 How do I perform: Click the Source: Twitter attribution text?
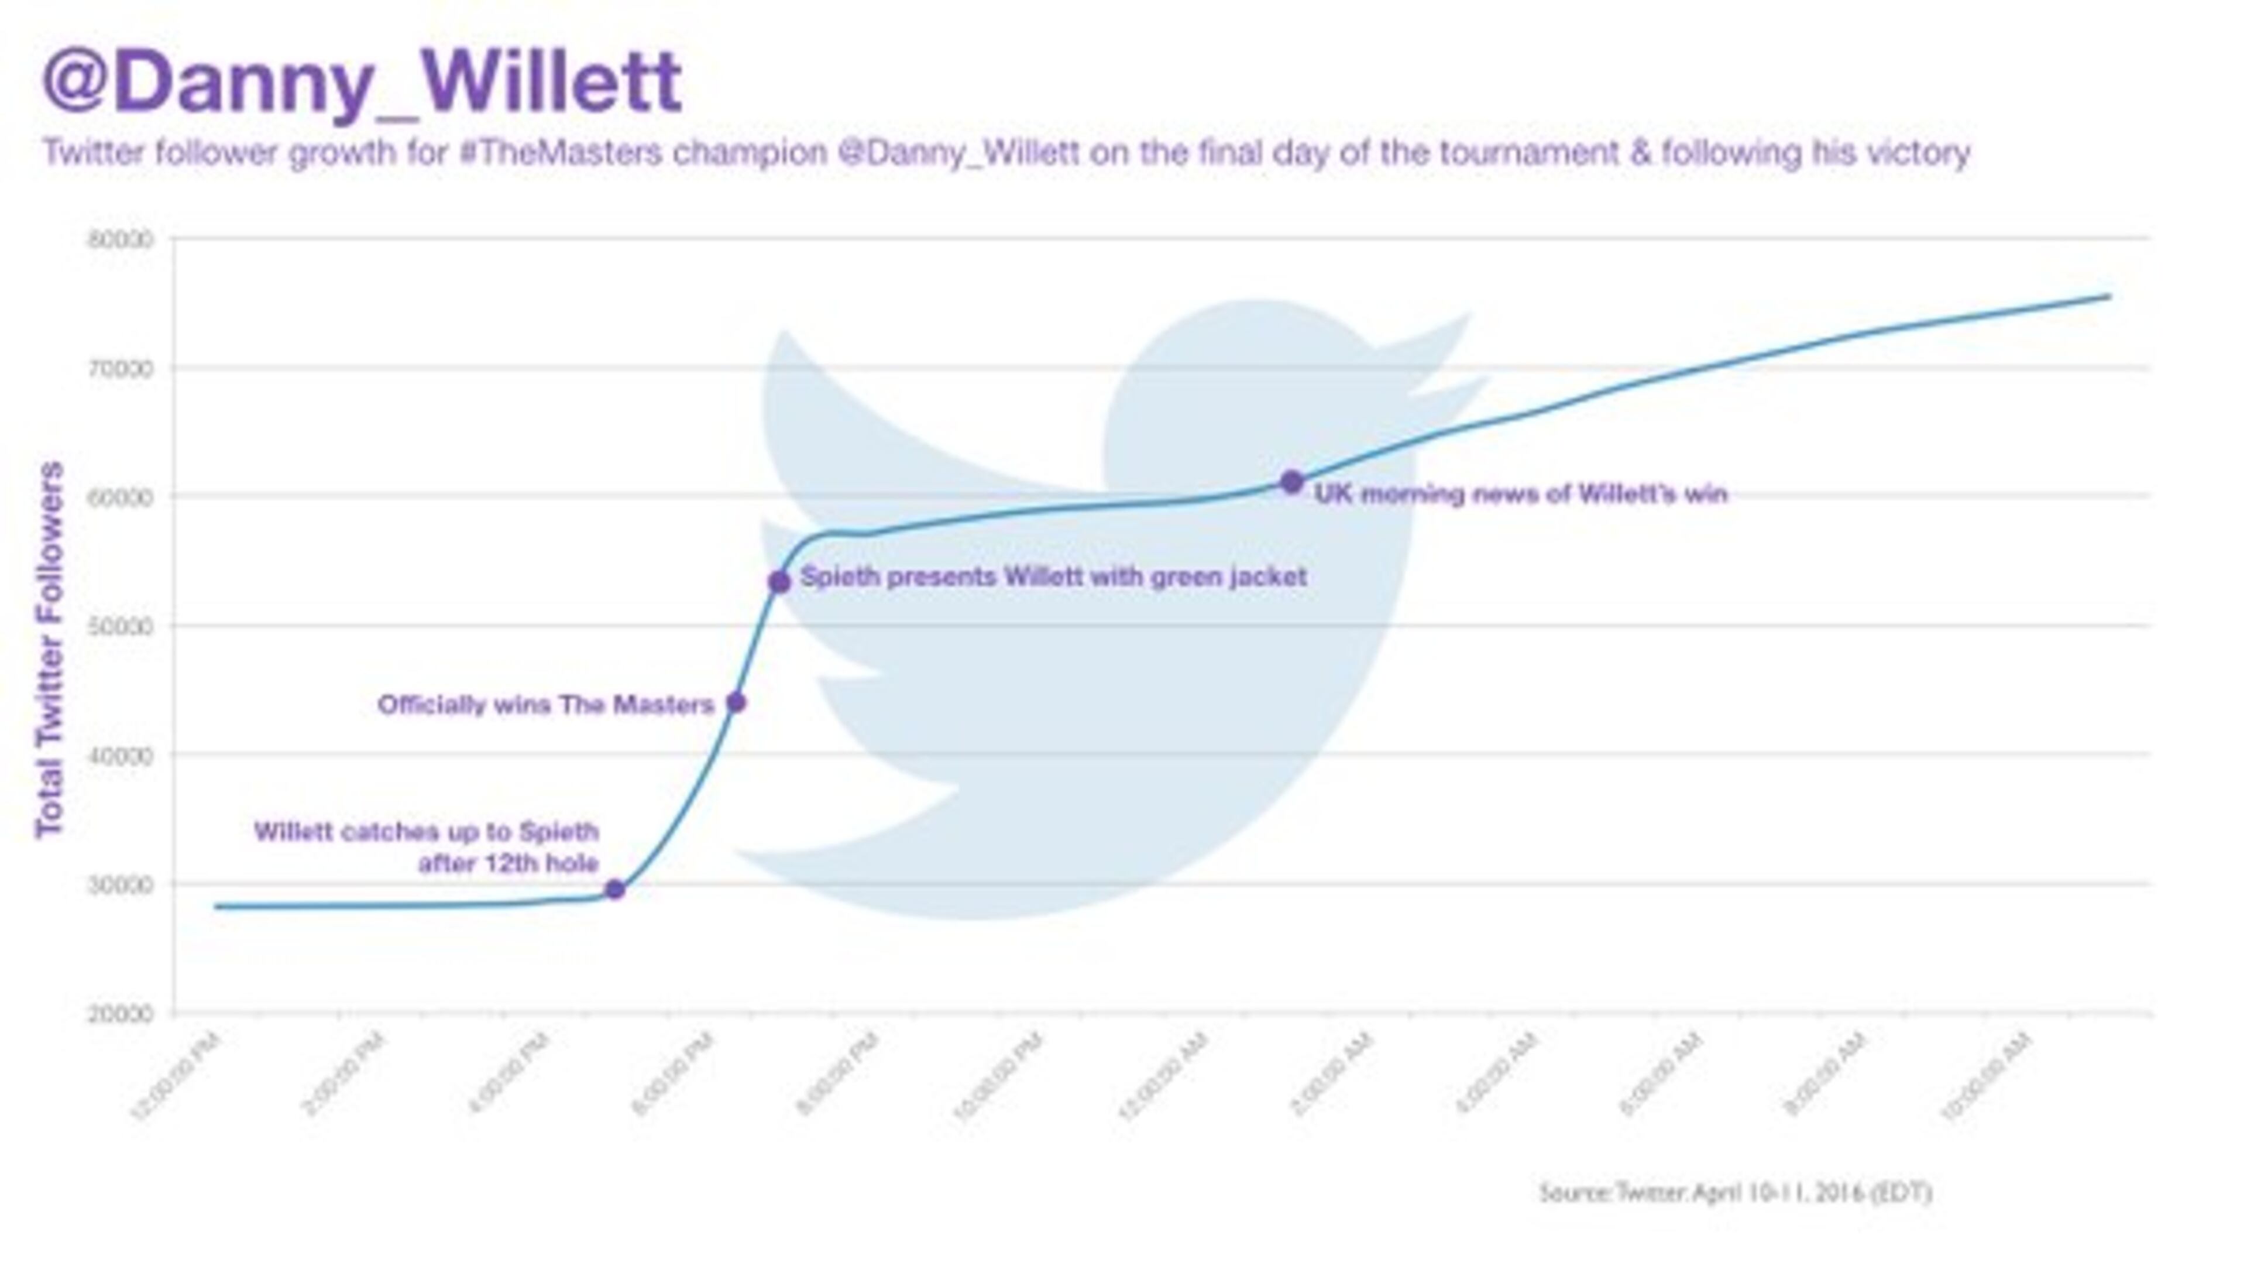(1735, 1192)
